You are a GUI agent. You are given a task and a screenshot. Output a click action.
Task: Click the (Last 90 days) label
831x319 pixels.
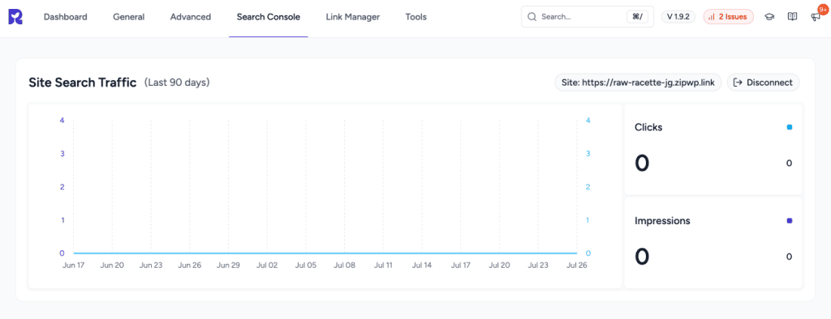[177, 83]
